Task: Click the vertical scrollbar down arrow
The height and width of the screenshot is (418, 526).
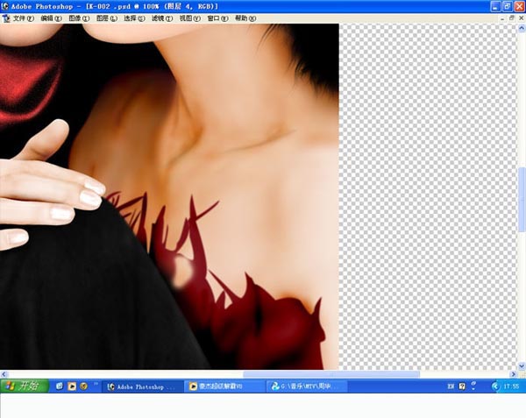Action: click(x=522, y=365)
